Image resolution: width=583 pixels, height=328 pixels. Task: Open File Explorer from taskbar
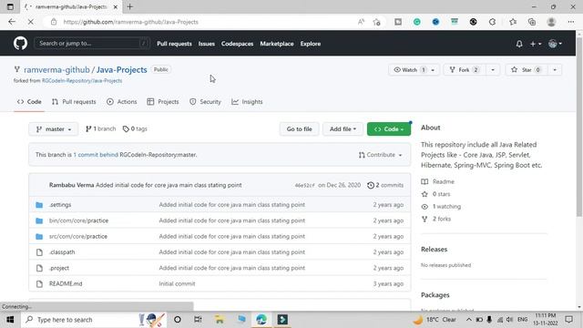pyautogui.click(x=220, y=320)
